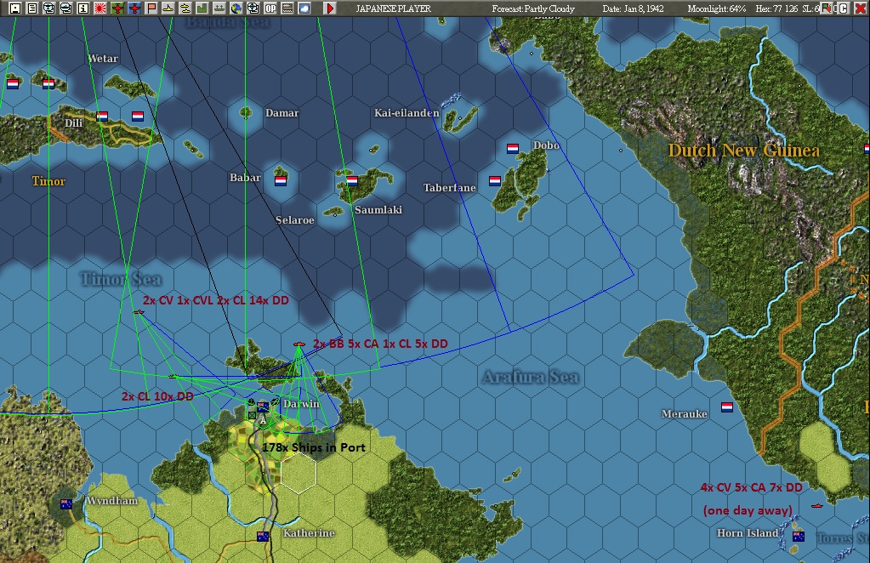Click the green and red flag icon
870x563 pixels.
(x=826, y=9)
